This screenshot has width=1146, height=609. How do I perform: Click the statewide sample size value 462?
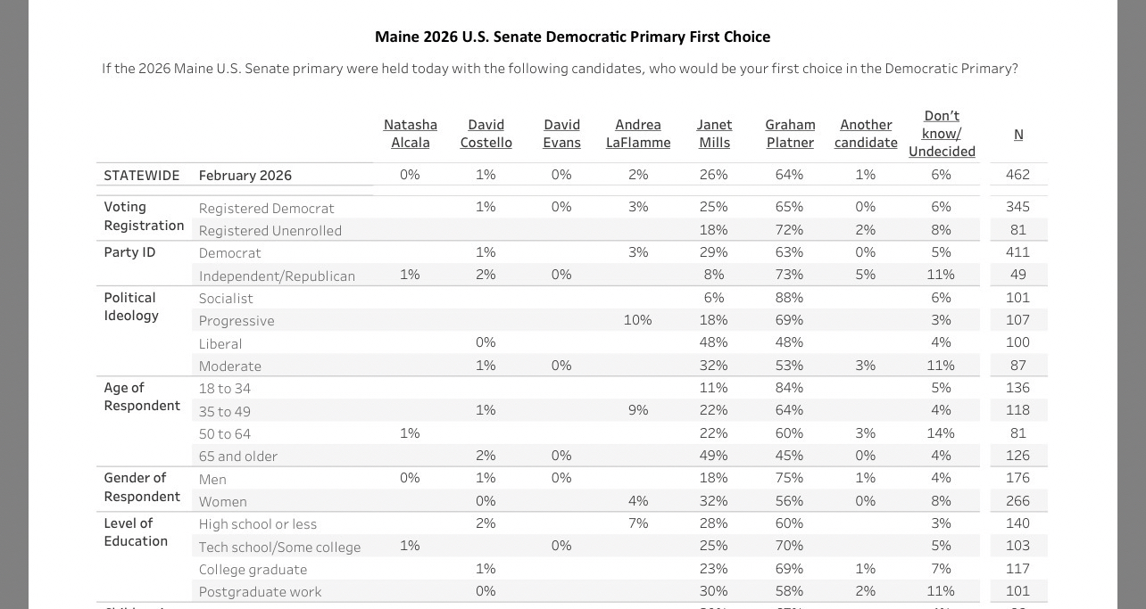(1017, 175)
